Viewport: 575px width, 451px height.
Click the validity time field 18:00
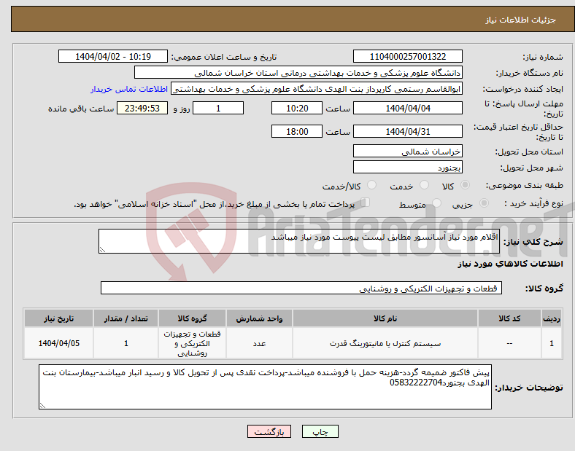coord(297,131)
